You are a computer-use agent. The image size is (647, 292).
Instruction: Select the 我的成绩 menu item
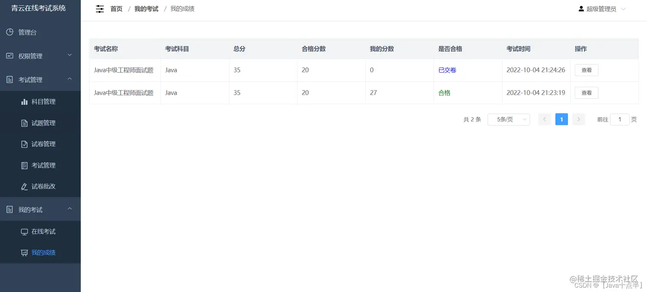(x=40, y=253)
